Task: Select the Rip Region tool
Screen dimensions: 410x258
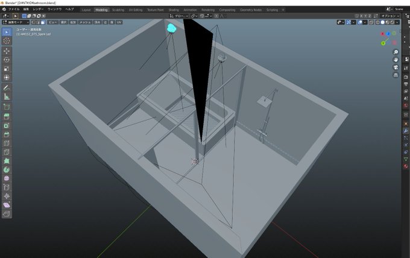Action: (x=7, y=214)
